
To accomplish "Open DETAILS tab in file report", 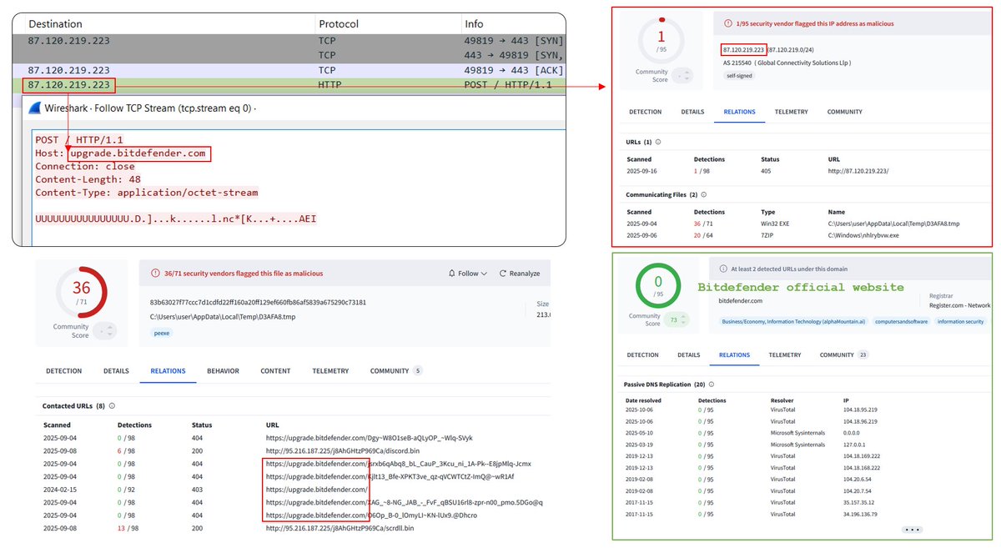I will pyautogui.click(x=116, y=371).
